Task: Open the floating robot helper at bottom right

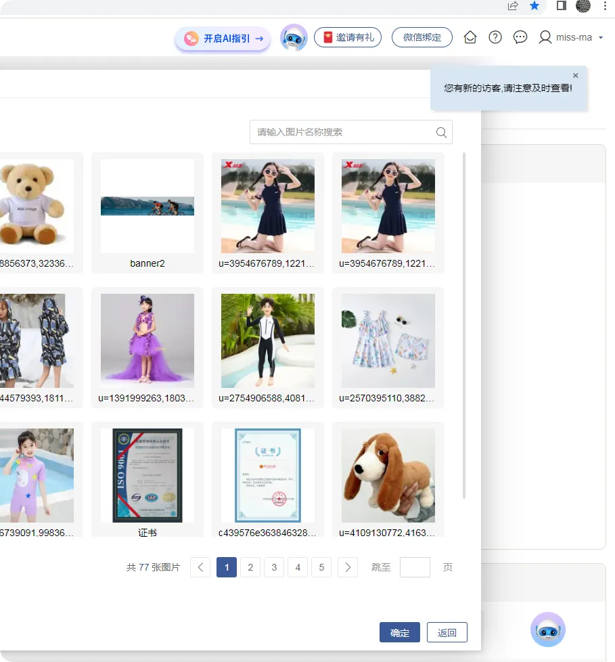Action: (548, 630)
